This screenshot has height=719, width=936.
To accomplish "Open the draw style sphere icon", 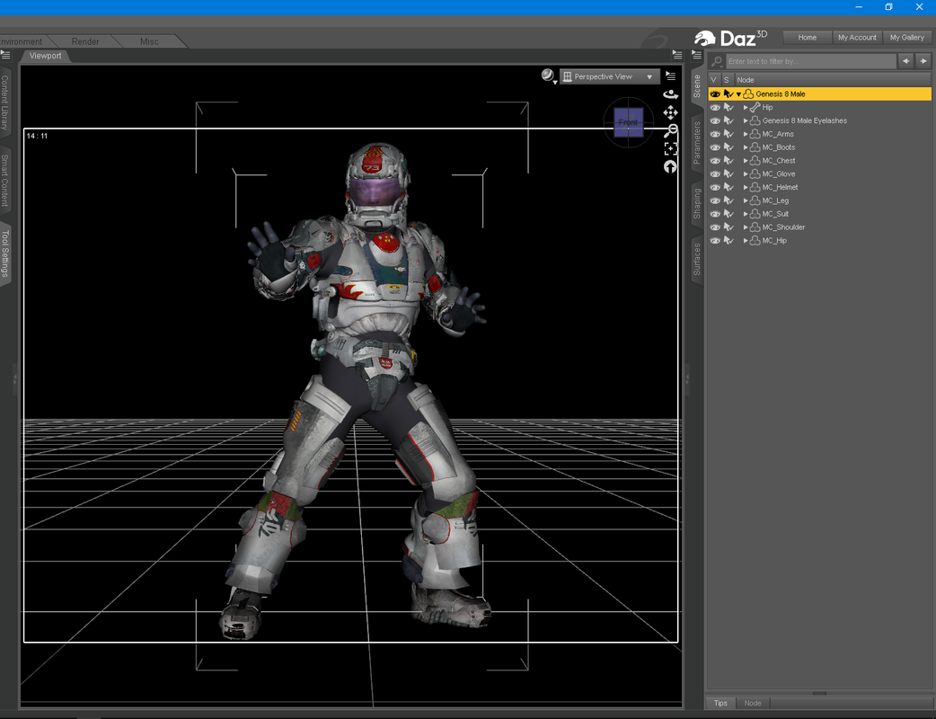I will coord(548,75).
